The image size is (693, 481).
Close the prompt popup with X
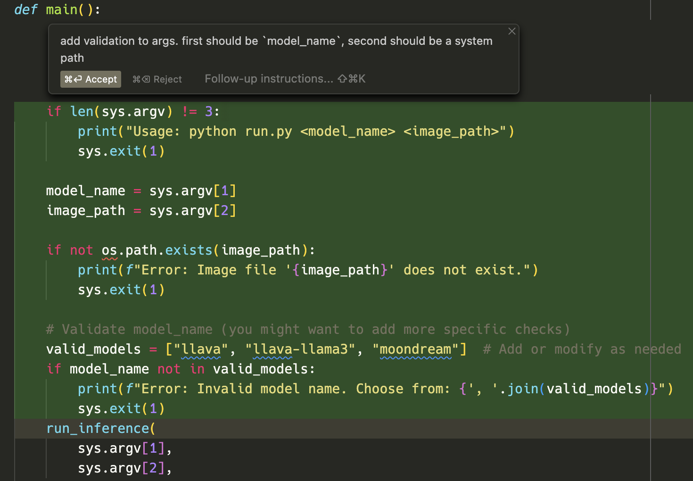coord(512,31)
